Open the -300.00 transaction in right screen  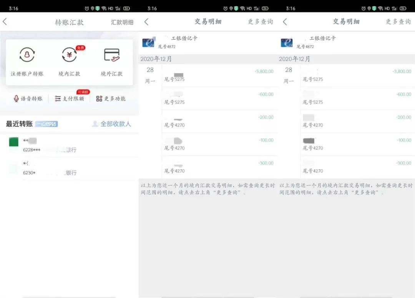click(358, 167)
